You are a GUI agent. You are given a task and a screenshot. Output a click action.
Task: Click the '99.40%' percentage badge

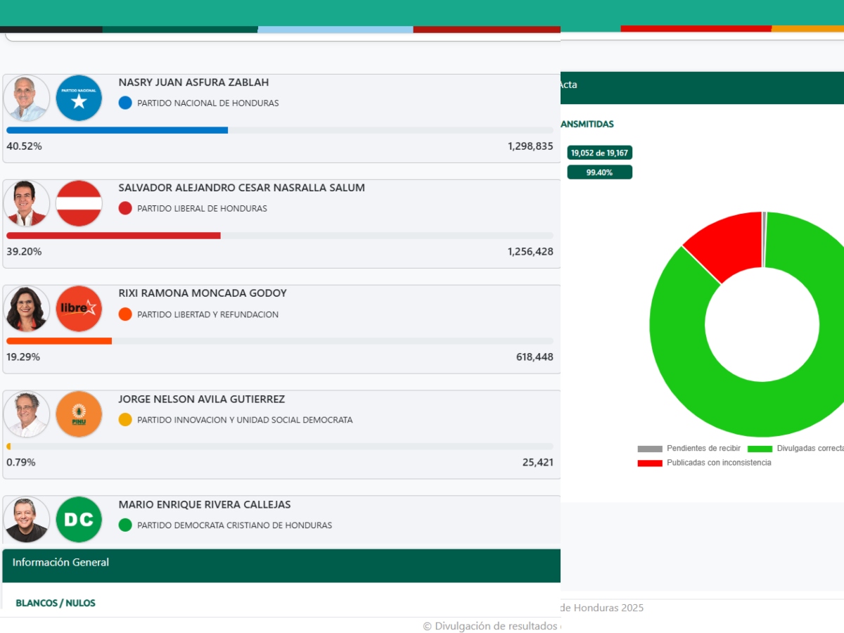click(x=599, y=172)
